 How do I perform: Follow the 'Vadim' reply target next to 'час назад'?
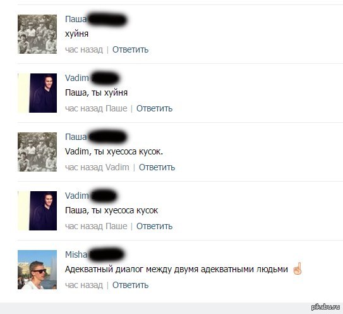[x=117, y=167]
